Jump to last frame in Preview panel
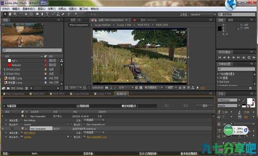Viewport: 258px width, 156px height. 238,57
